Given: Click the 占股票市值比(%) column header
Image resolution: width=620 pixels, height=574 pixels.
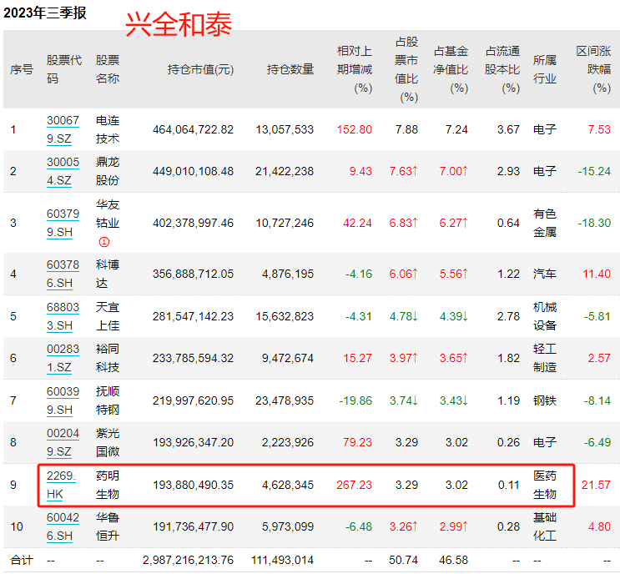Looking at the screenshot, I should coord(406,69).
